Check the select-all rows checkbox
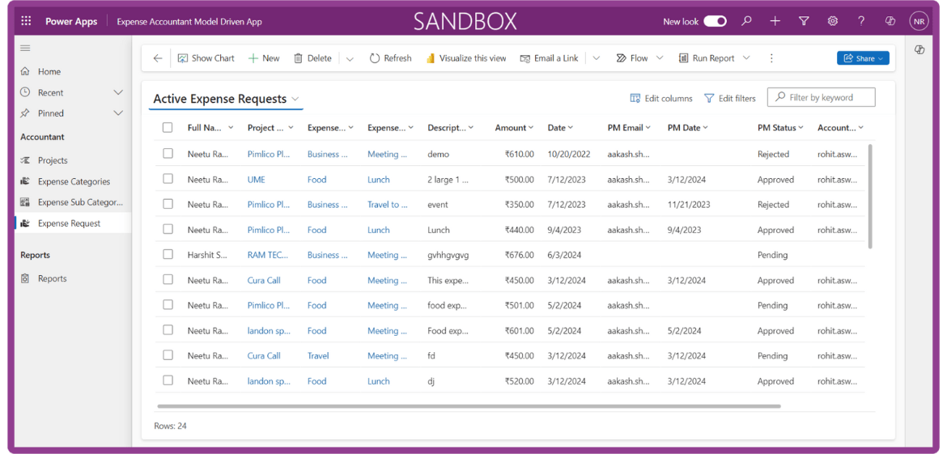947x454 pixels. click(168, 127)
